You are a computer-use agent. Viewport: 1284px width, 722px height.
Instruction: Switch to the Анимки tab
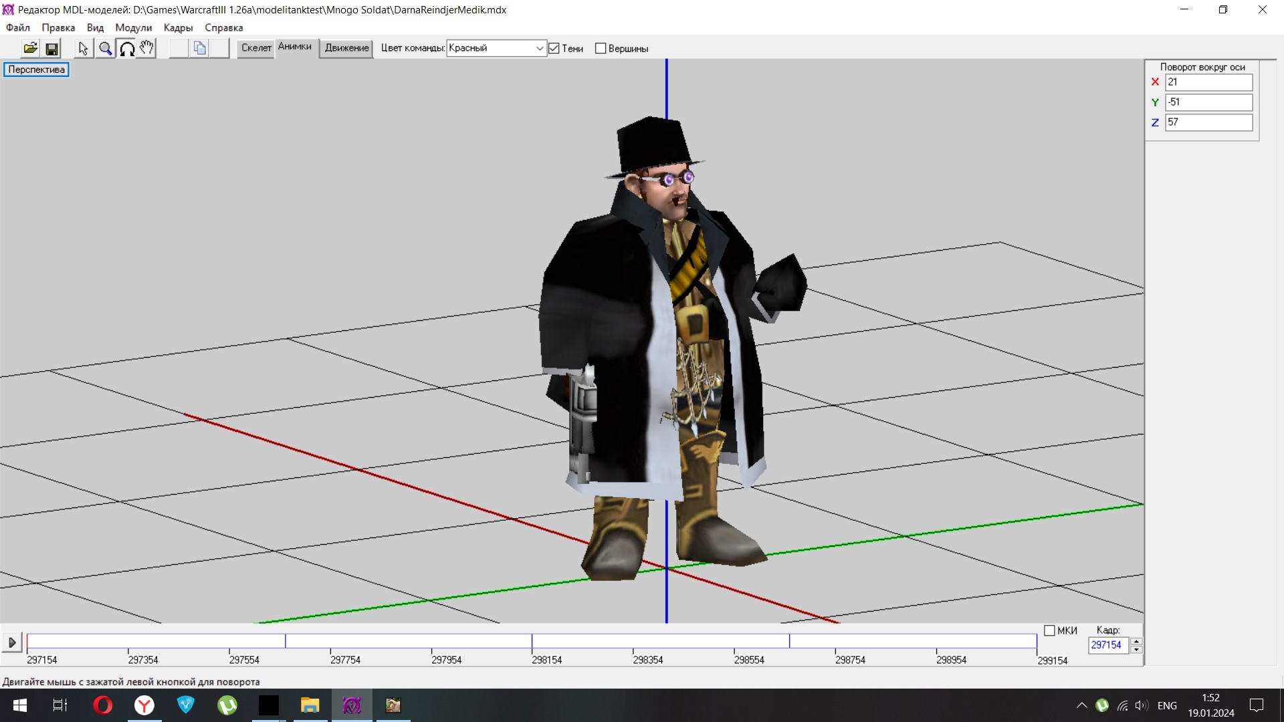[294, 46]
